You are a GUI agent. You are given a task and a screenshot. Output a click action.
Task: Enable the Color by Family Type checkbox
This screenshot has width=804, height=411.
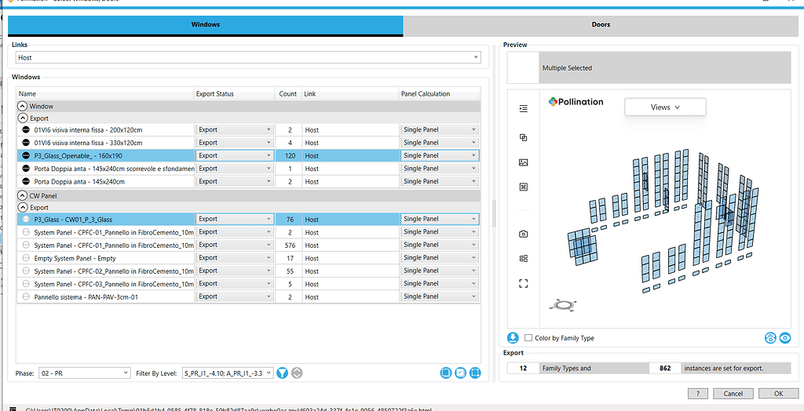[x=528, y=338]
